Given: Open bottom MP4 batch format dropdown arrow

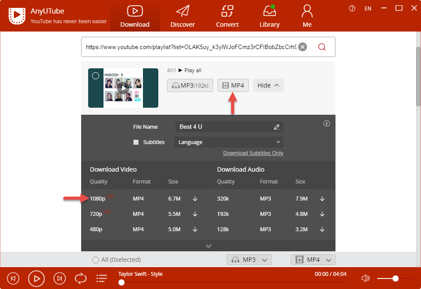Looking at the screenshot, I should tap(328, 260).
